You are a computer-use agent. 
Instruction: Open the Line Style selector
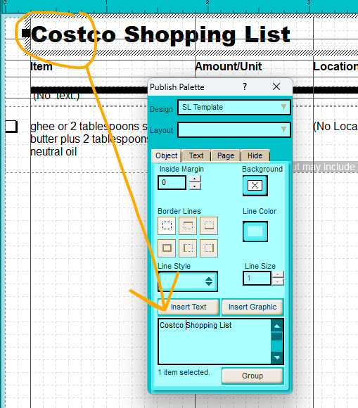[x=188, y=281]
